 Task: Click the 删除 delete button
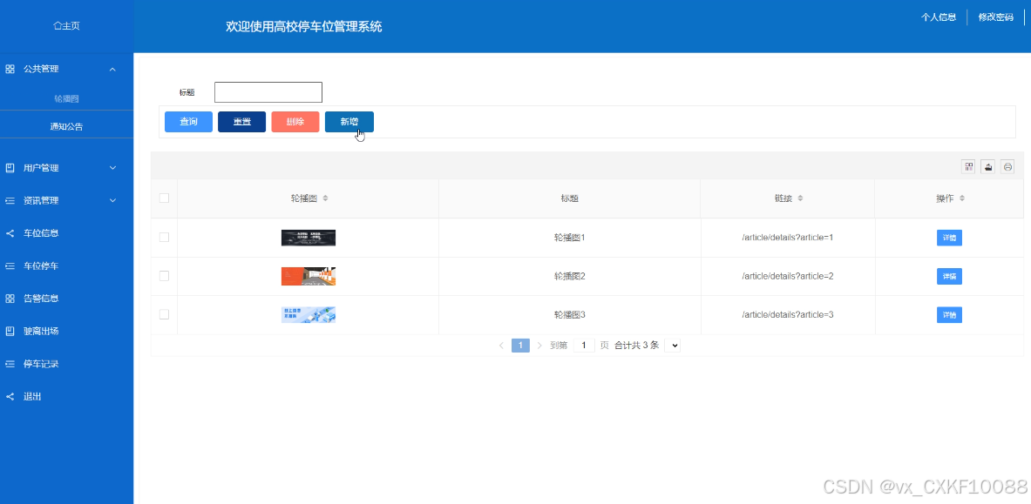pyautogui.click(x=295, y=122)
